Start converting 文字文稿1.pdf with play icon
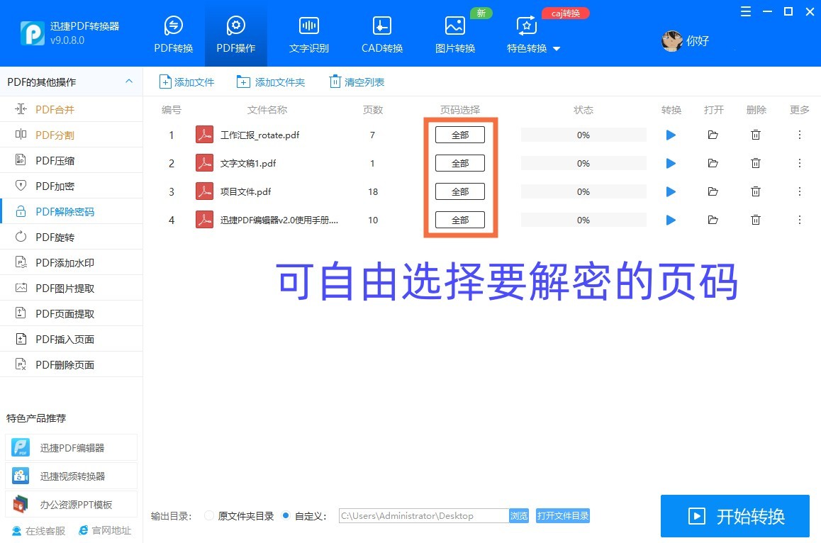This screenshot has height=543, width=821. 671,163
